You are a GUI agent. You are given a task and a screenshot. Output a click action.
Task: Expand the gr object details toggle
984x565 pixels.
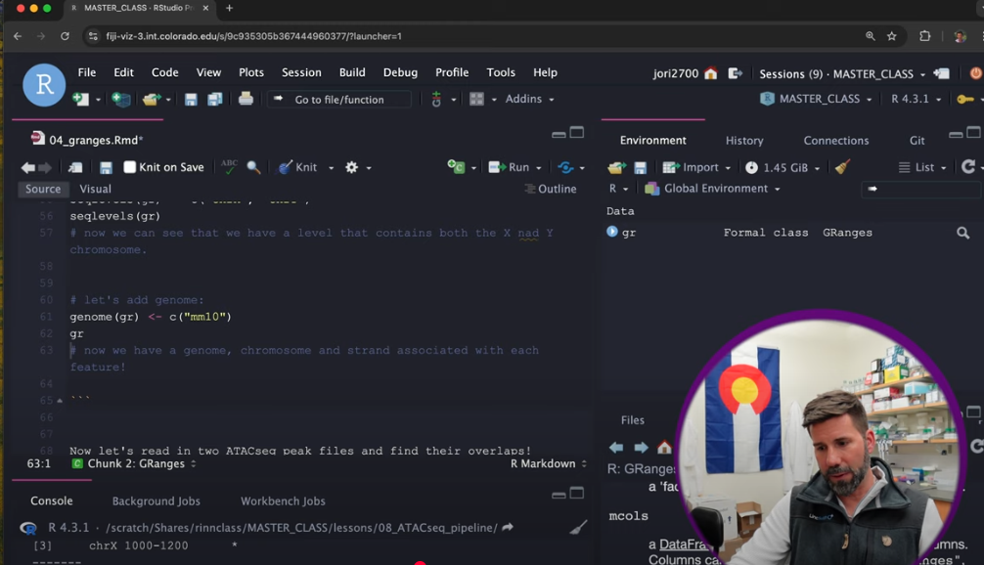612,232
